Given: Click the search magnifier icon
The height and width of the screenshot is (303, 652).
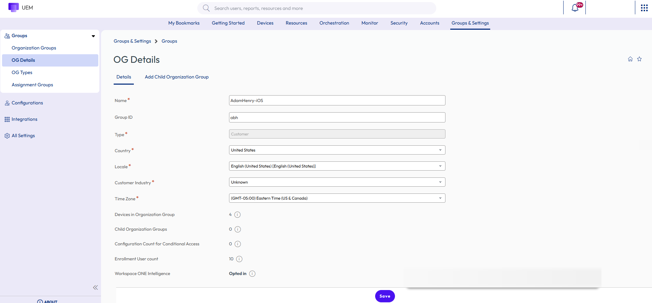Looking at the screenshot, I should tap(206, 8).
